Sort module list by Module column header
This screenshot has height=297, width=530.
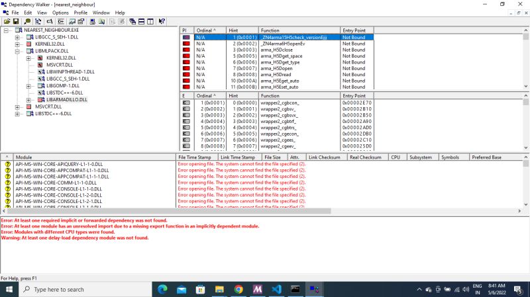click(94, 157)
